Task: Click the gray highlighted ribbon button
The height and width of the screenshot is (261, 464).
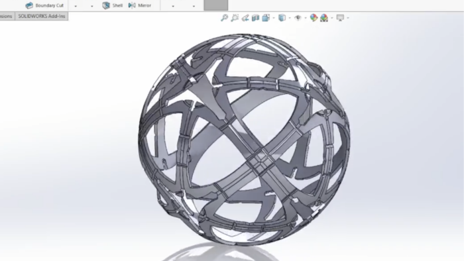Action: [x=216, y=5]
